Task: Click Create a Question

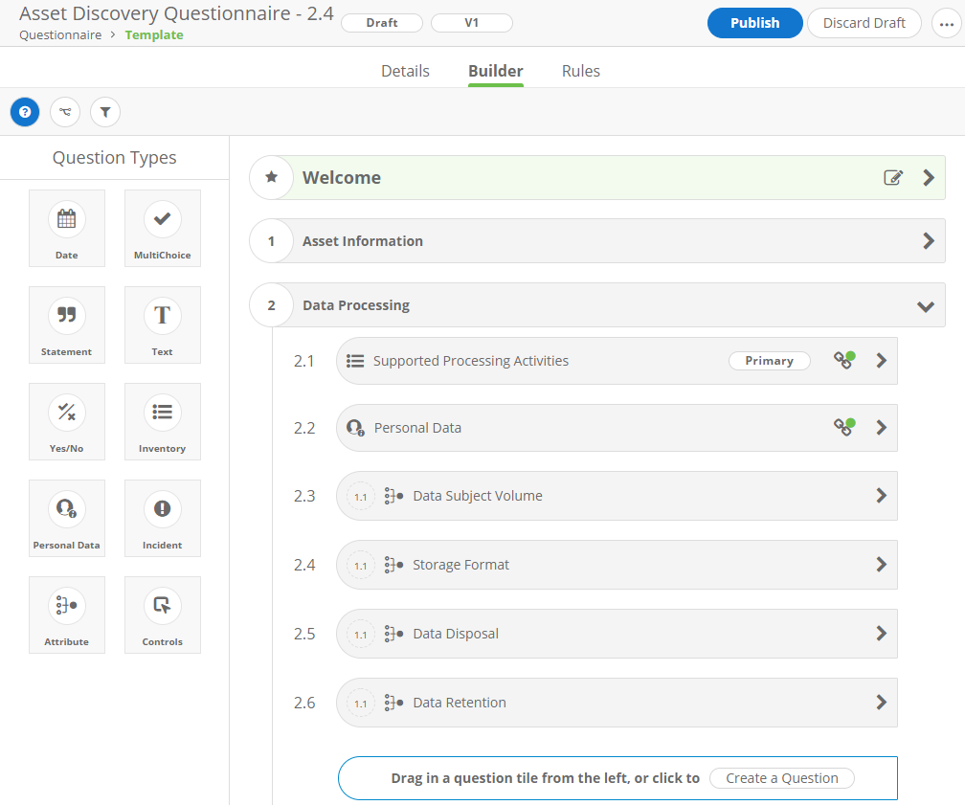Action: click(x=781, y=777)
